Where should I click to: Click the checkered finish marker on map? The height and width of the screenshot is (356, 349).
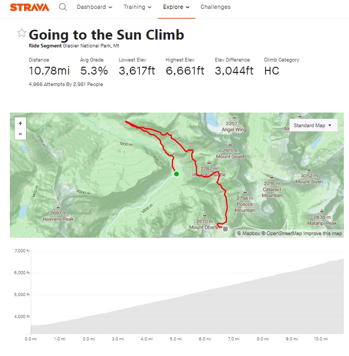coord(225,229)
